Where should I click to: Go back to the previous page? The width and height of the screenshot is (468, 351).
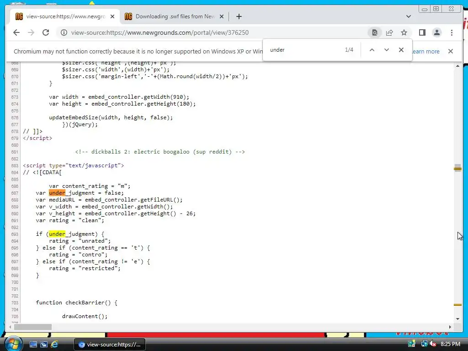[x=16, y=32]
